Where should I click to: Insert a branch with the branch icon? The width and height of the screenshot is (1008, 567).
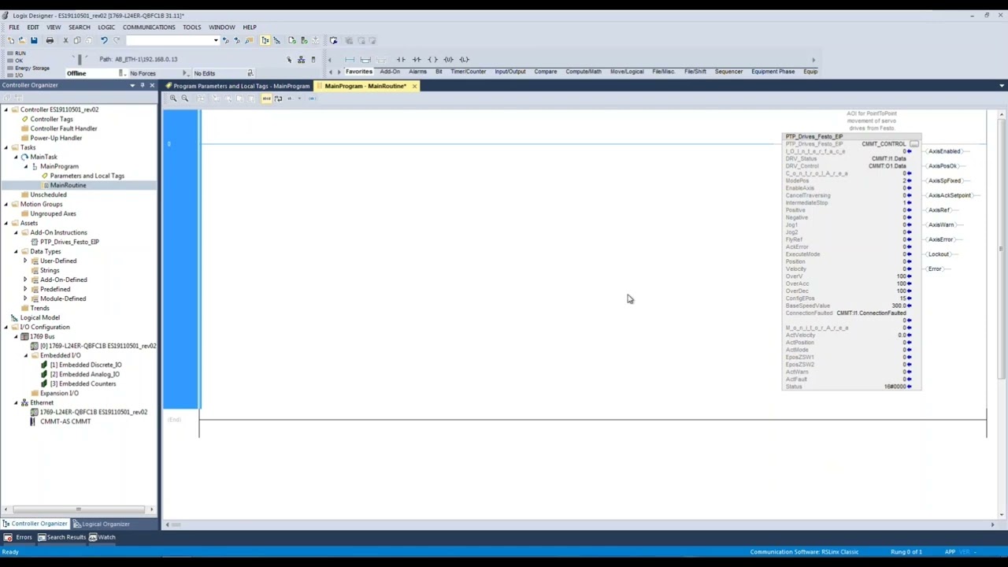(x=365, y=60)
